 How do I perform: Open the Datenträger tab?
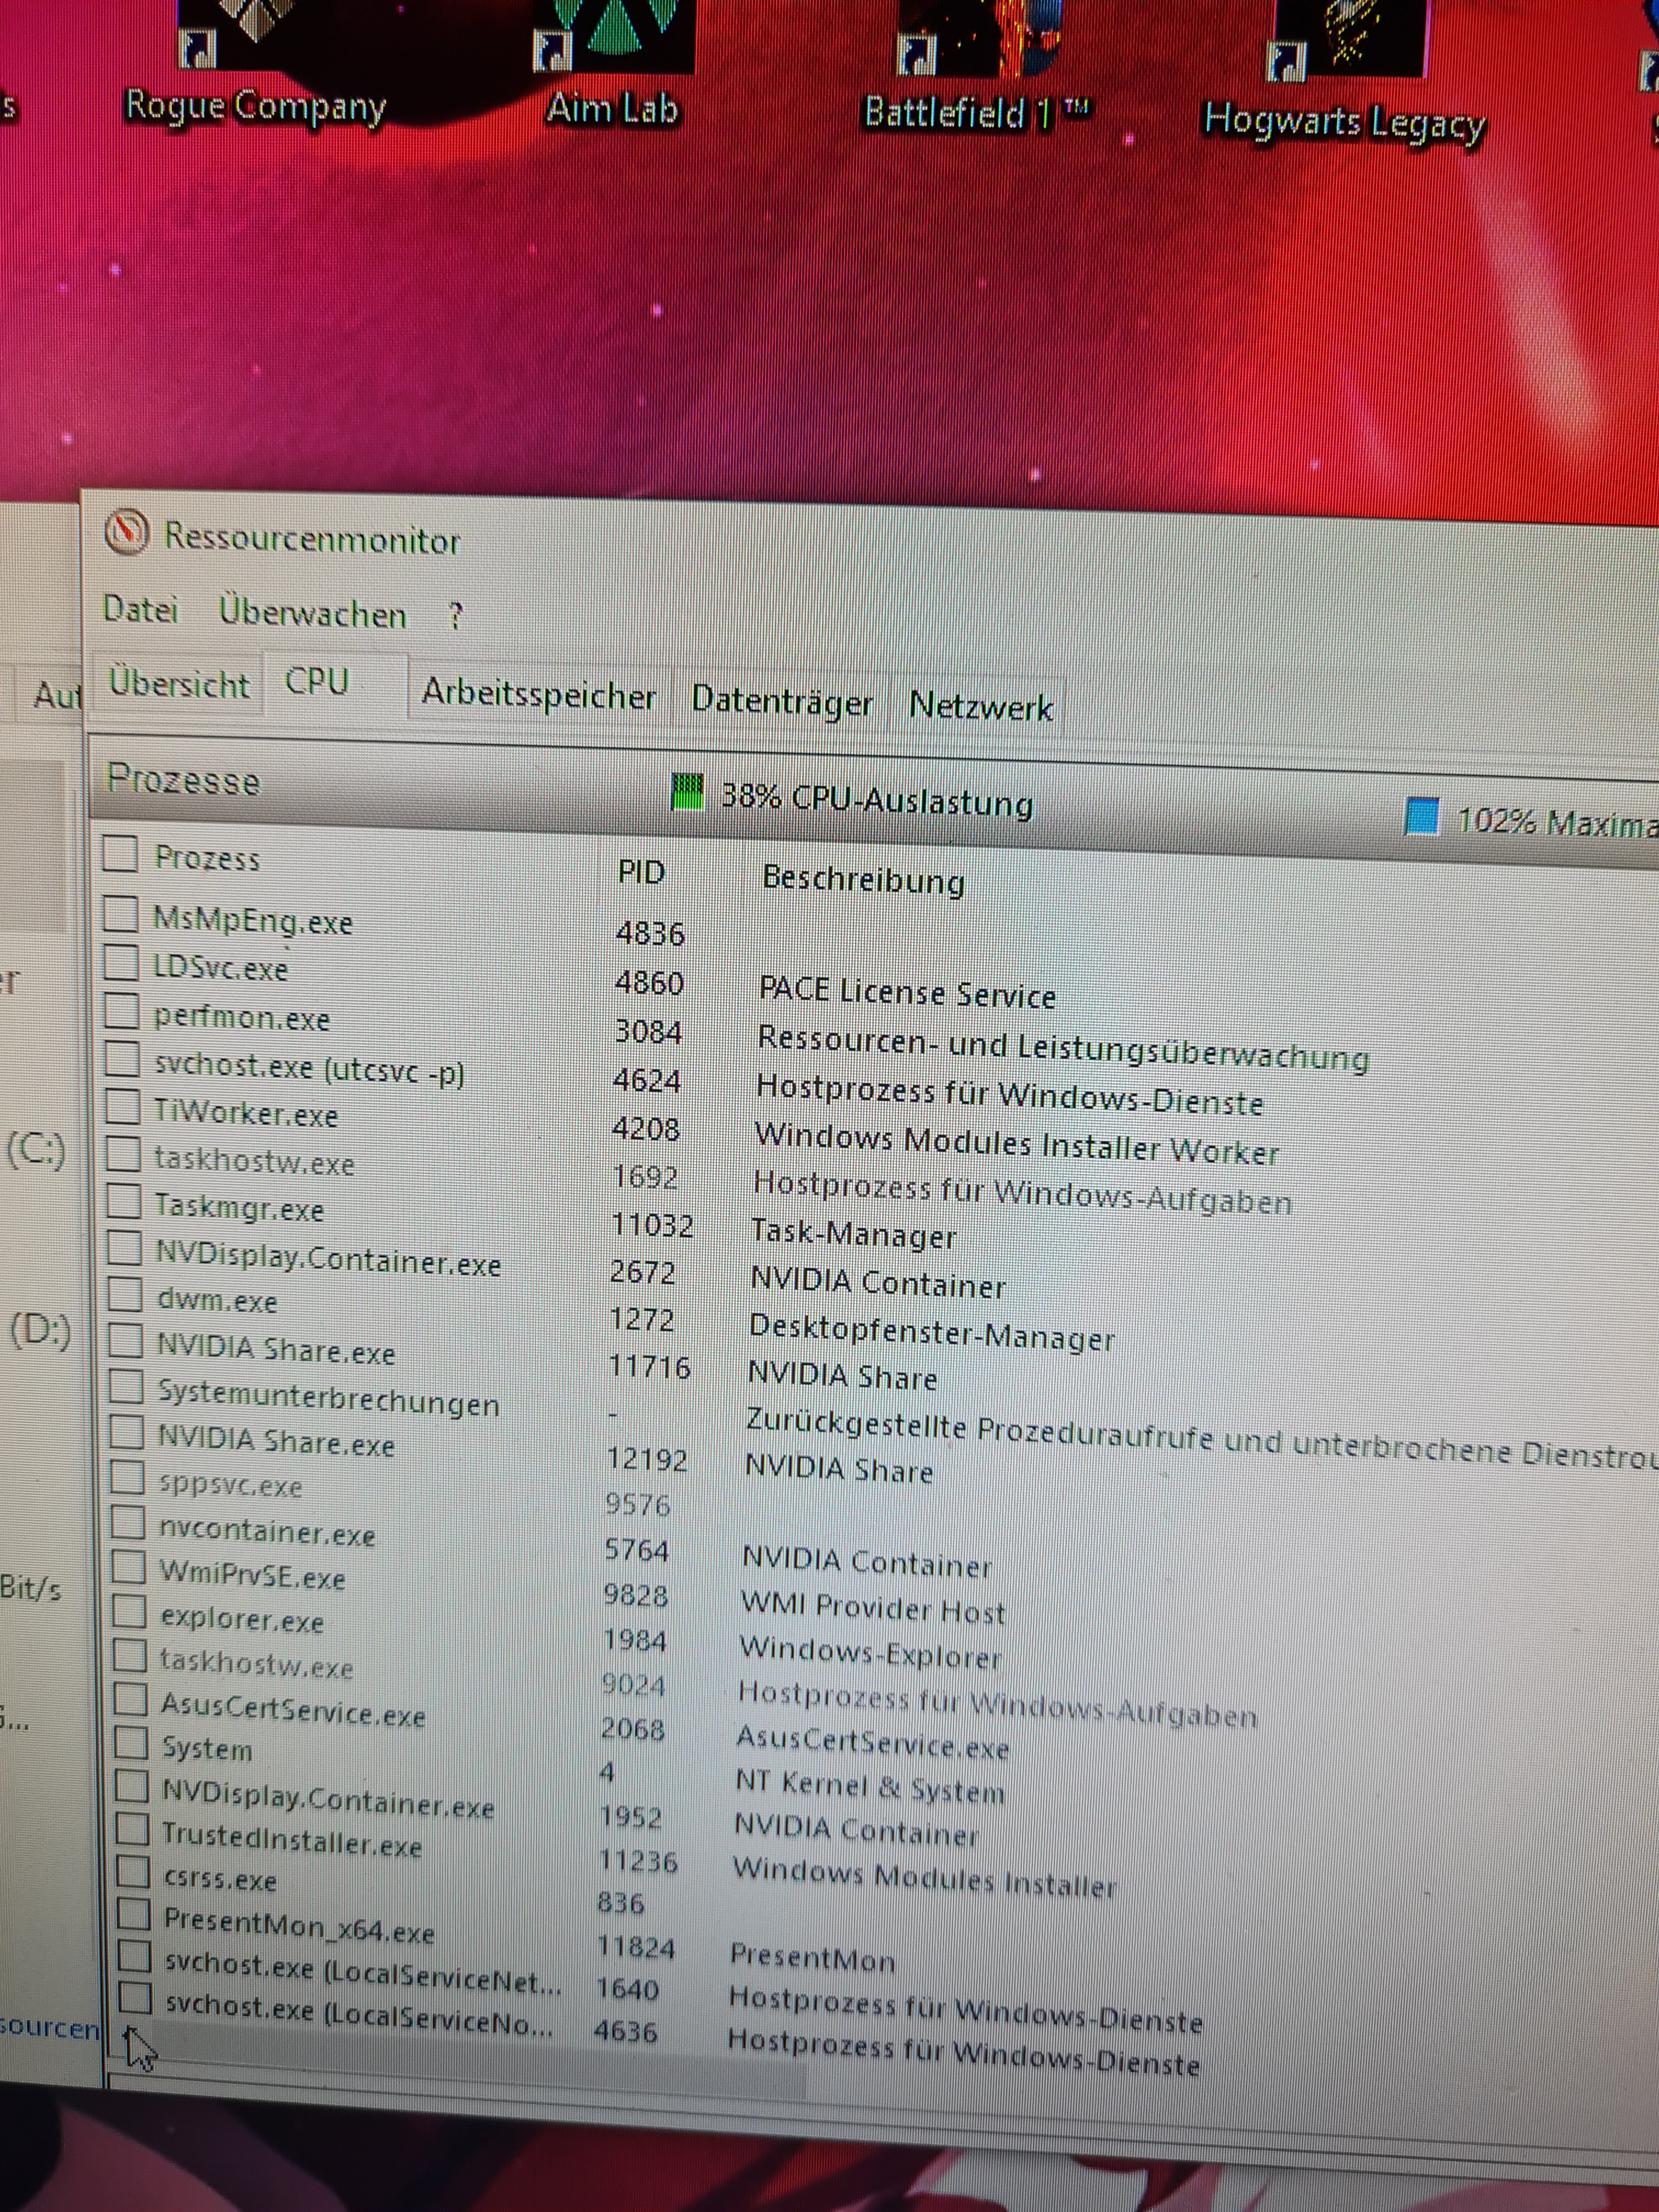[782, 701]
